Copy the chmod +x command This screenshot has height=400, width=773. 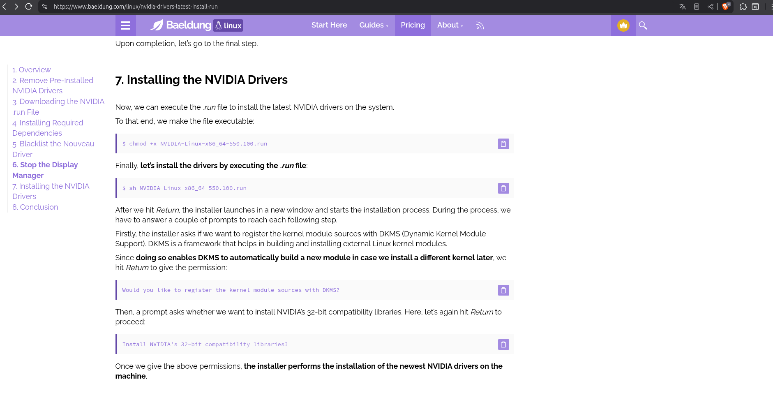coord(503,144)
